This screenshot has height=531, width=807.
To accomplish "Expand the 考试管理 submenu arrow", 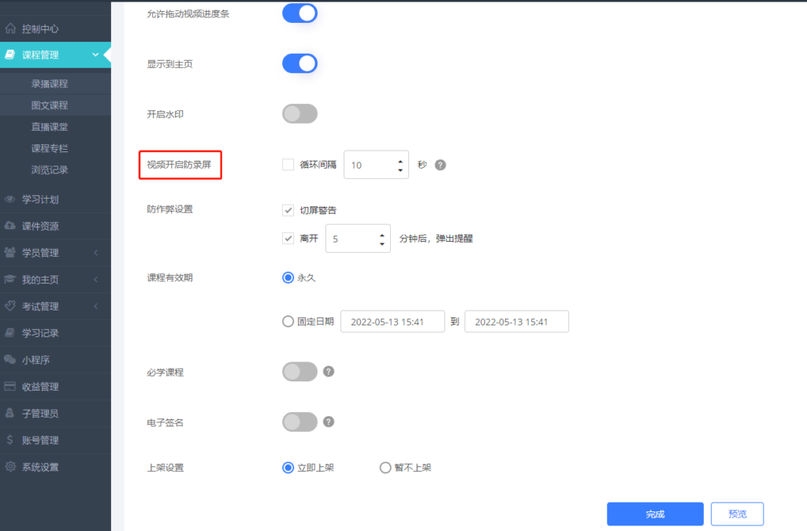I will click(x=95, y=306).
